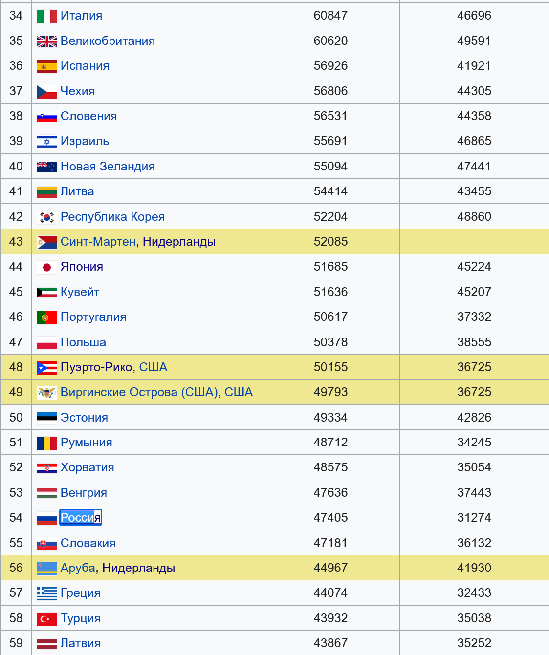This screenshot has height=655, width=549.
Task: Open the Латвия link
Action: [80, 643]
